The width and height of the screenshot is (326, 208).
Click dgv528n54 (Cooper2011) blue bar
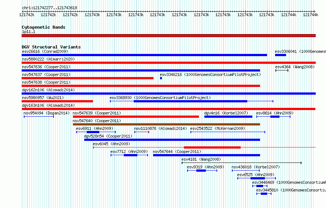click(x=172, y=140)
